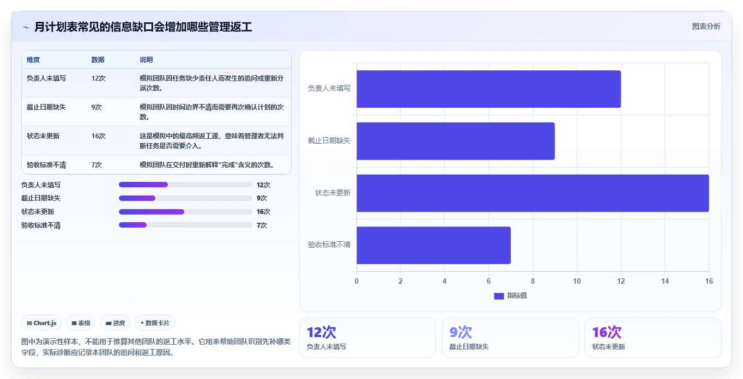
Task: Toggle the 指标值 legend swatch
Action: [x=499, y=296]
